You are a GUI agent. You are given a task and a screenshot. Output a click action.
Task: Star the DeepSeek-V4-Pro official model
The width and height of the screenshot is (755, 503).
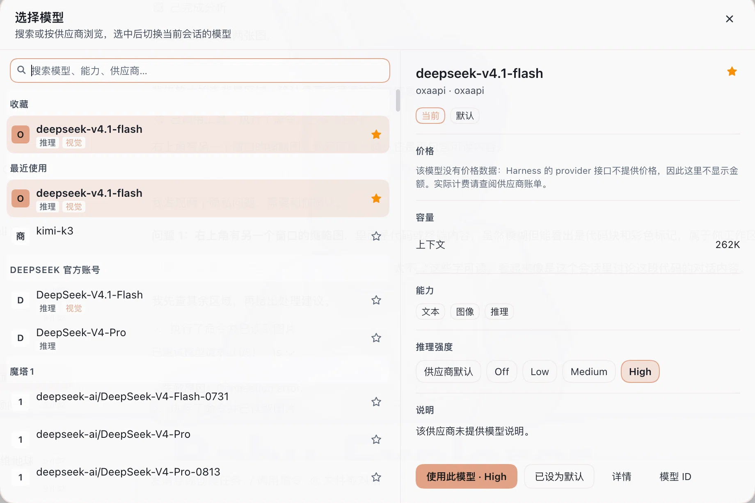click(376, 338)
